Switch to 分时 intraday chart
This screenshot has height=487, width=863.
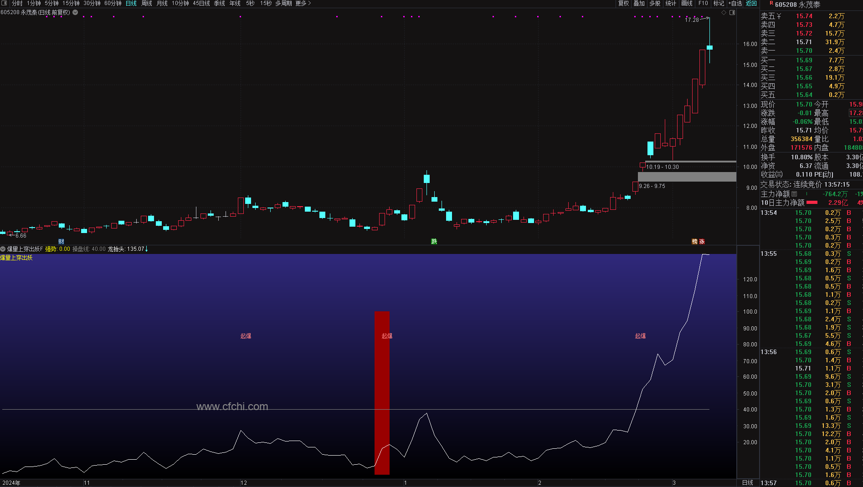click(x=17, y=3)
